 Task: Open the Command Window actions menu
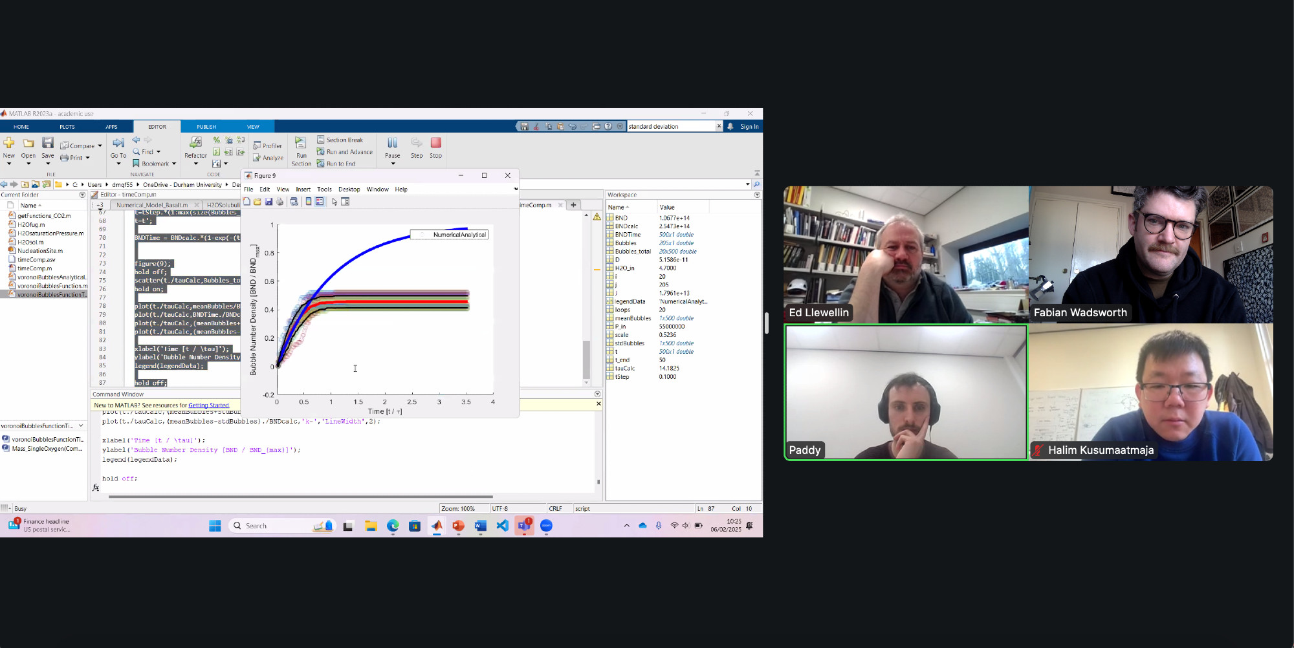click(597, 394)
